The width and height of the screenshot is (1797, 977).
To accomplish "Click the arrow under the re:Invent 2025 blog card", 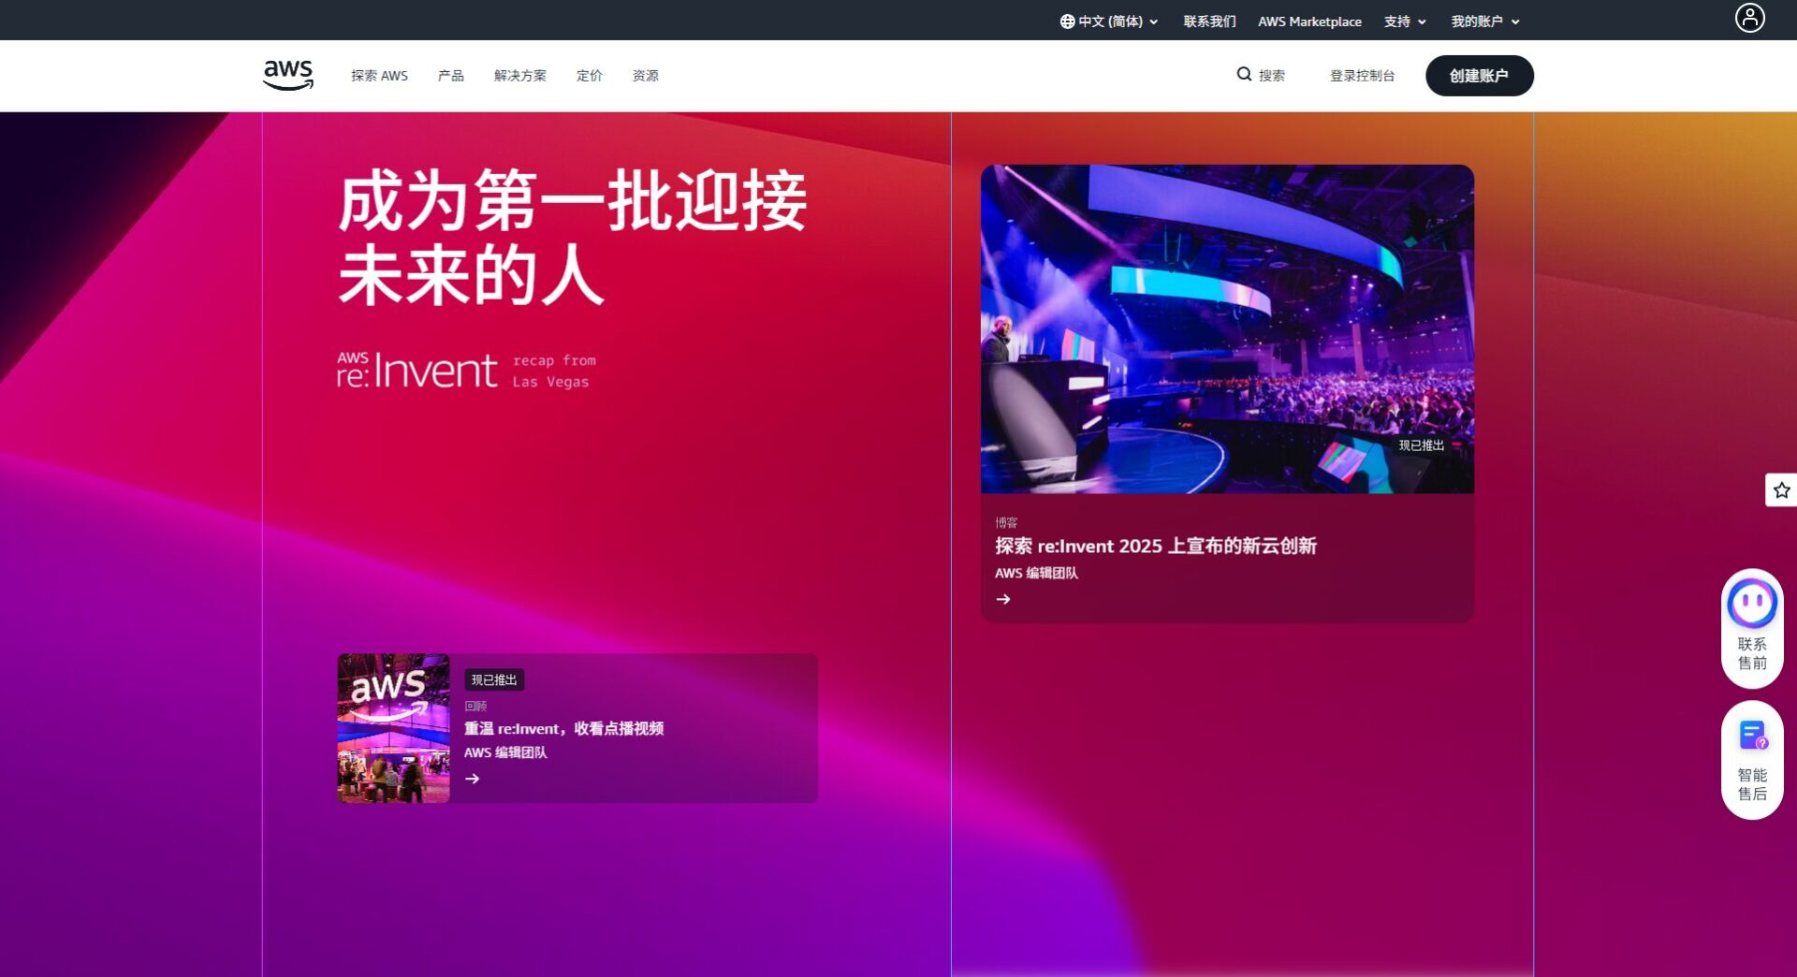I will tap(1003, 599).
